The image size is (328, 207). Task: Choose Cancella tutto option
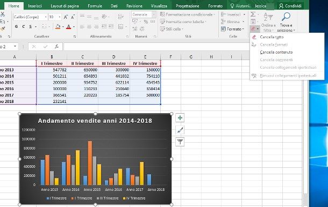272,37
